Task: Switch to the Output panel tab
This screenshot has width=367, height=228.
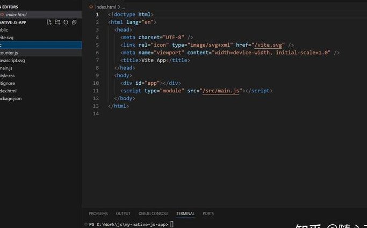Action: (x=123, y=214)
